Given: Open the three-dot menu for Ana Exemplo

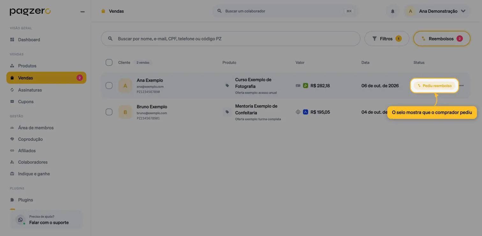Looking at the screenshot, I should [461, 86].
